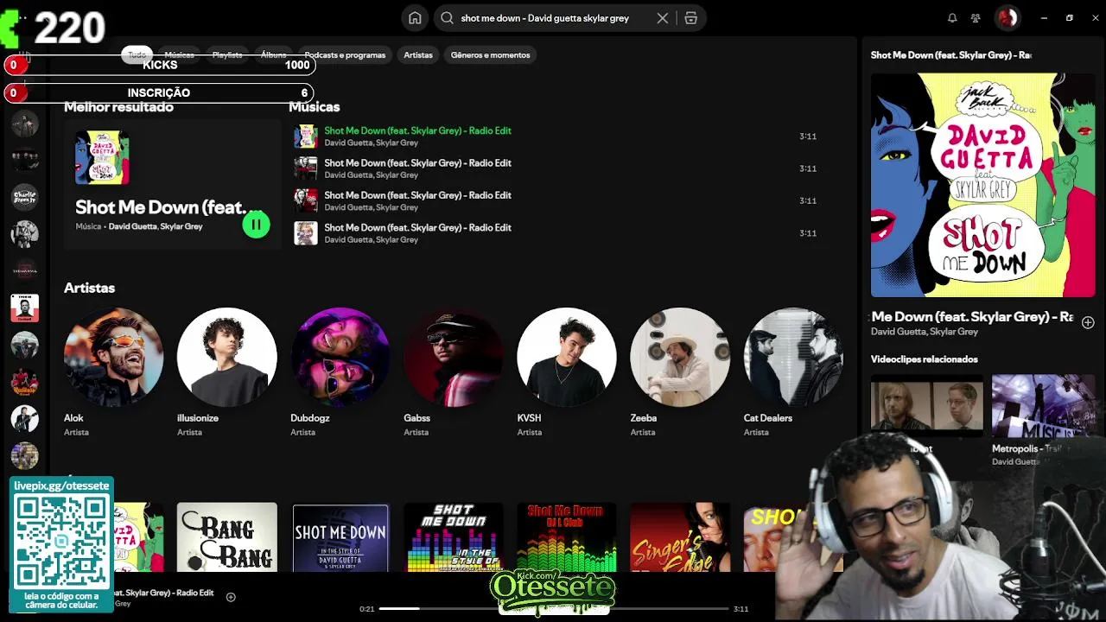Open artist illusionize profile picture
This screenshot has height=622, width=1106.
(227, 357)
